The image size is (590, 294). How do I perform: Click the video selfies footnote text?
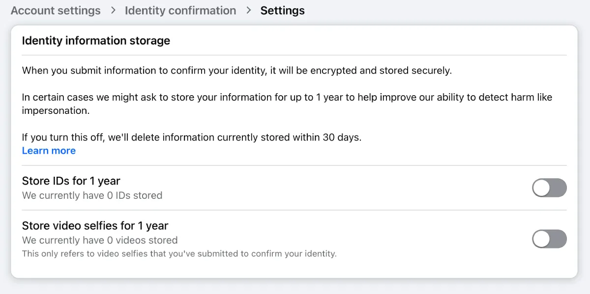pos(179,254)
